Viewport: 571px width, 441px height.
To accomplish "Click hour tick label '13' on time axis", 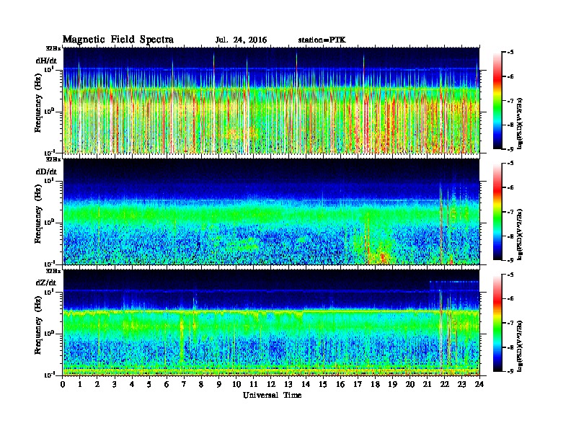I will click(288, 385).
